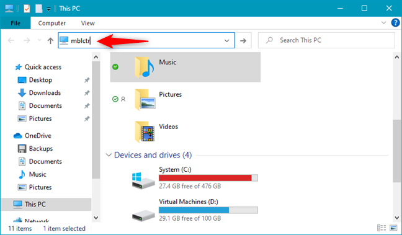This screenshot has height=235, width=402.
Task: Click the Search This PC box
Action: [x=326, y=40]
